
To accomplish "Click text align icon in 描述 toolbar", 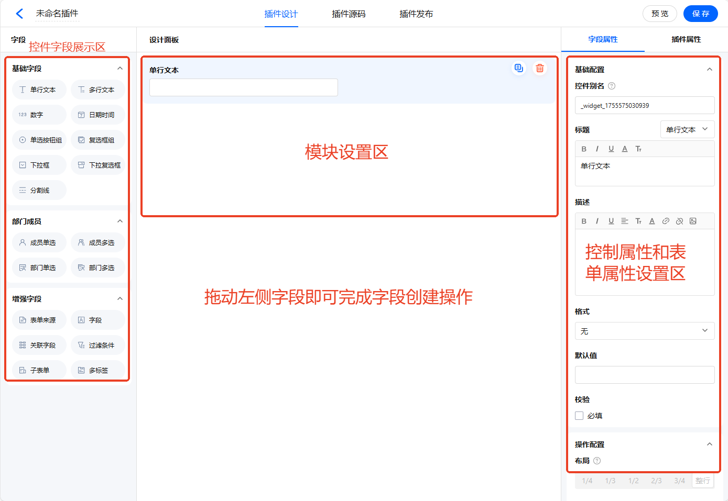I will point(625,221).
